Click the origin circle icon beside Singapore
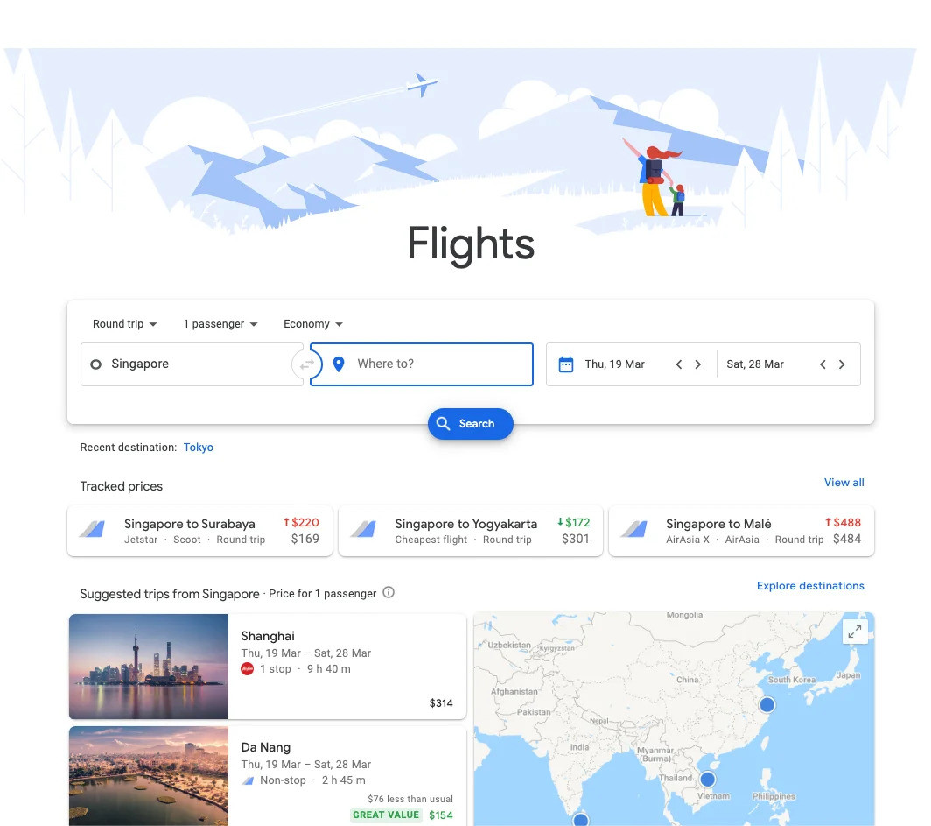 (x=95, y=364)
